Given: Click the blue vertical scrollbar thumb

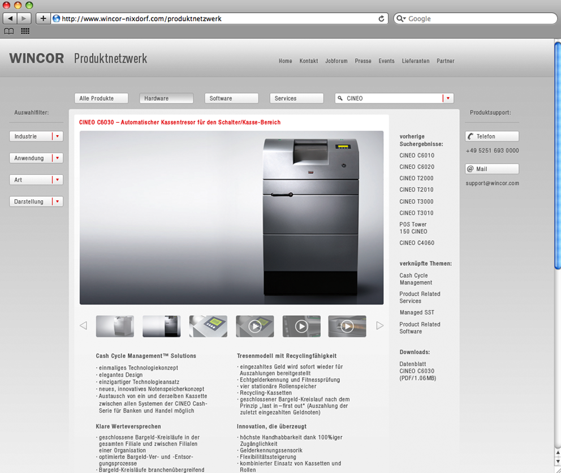Looking at the screenshot, I should [558, 156].
